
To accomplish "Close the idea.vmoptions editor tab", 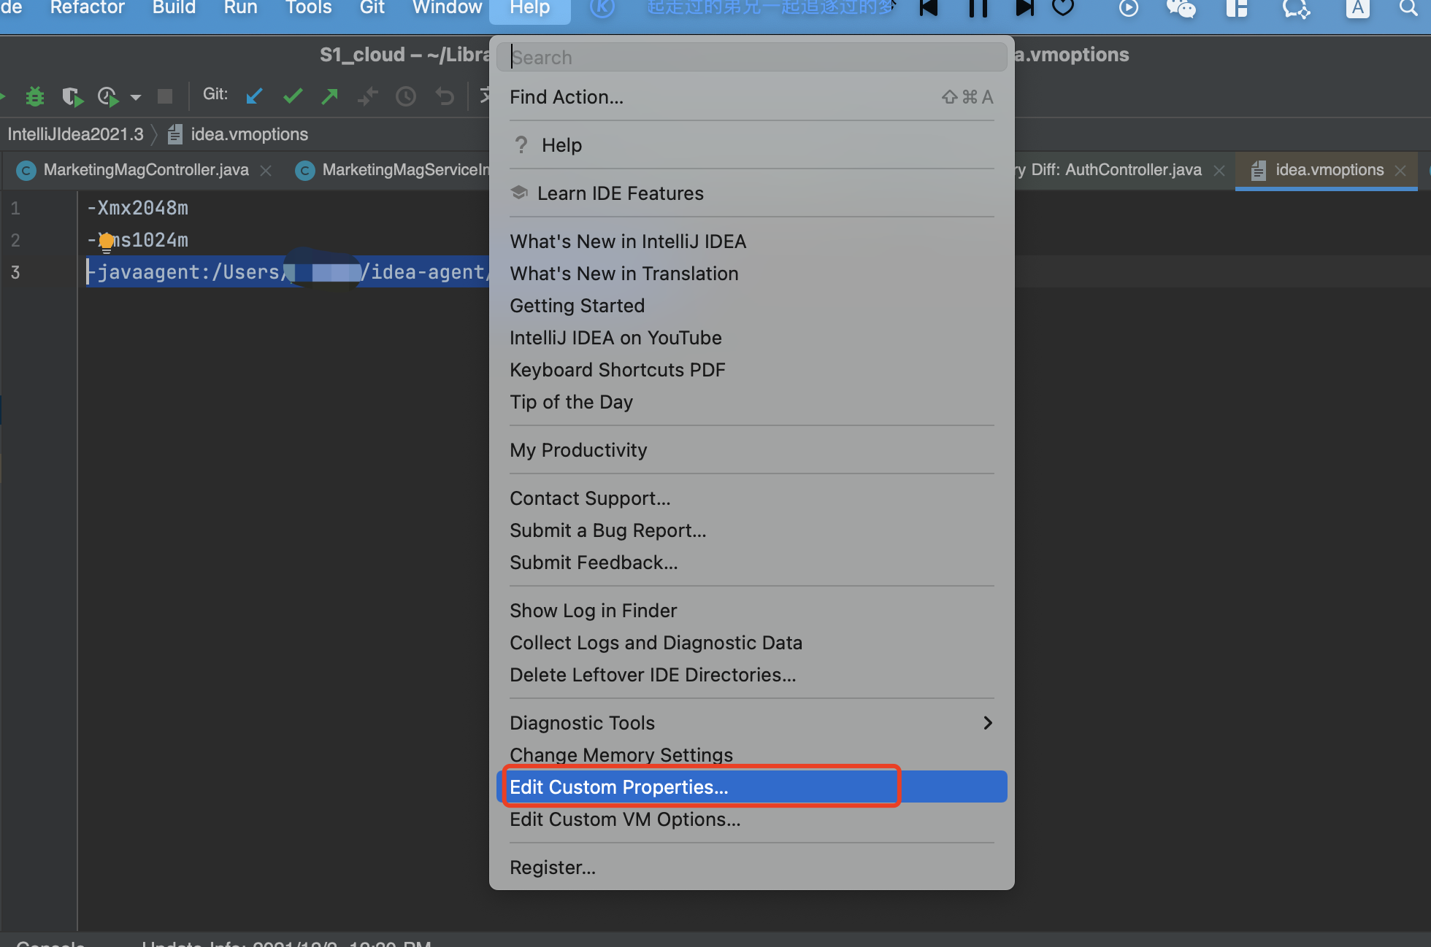I will pyautogui.click(x=1400, y=170).
